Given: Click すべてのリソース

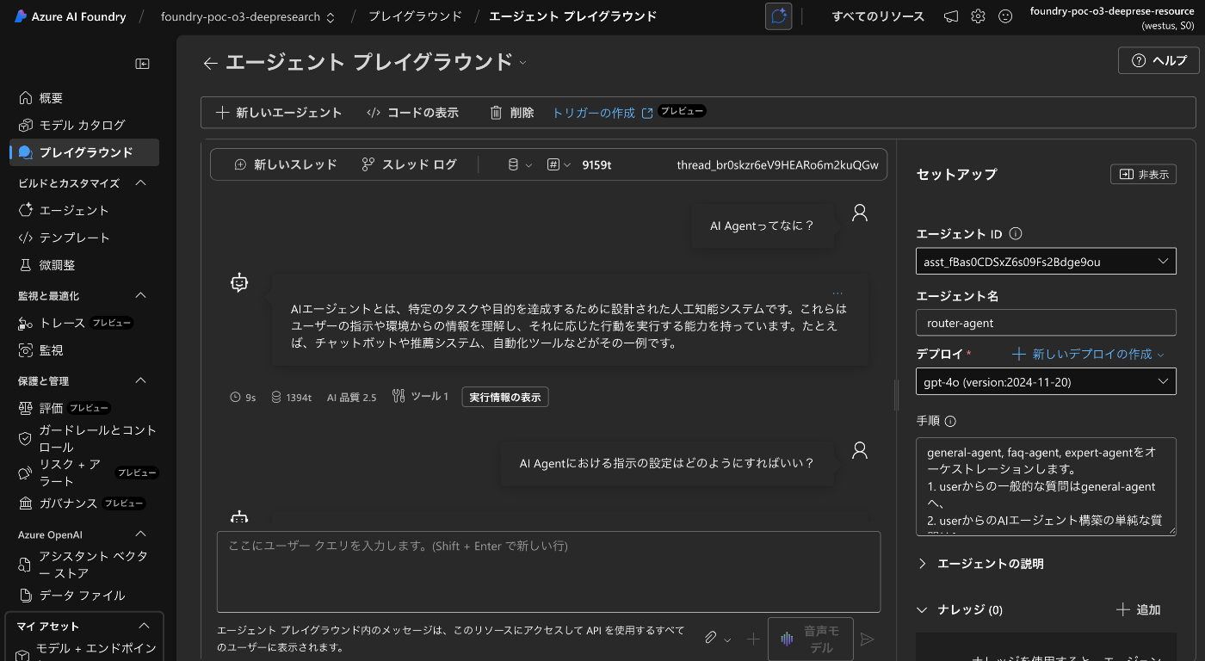Looking at the screenshot, I should point(878,16).
